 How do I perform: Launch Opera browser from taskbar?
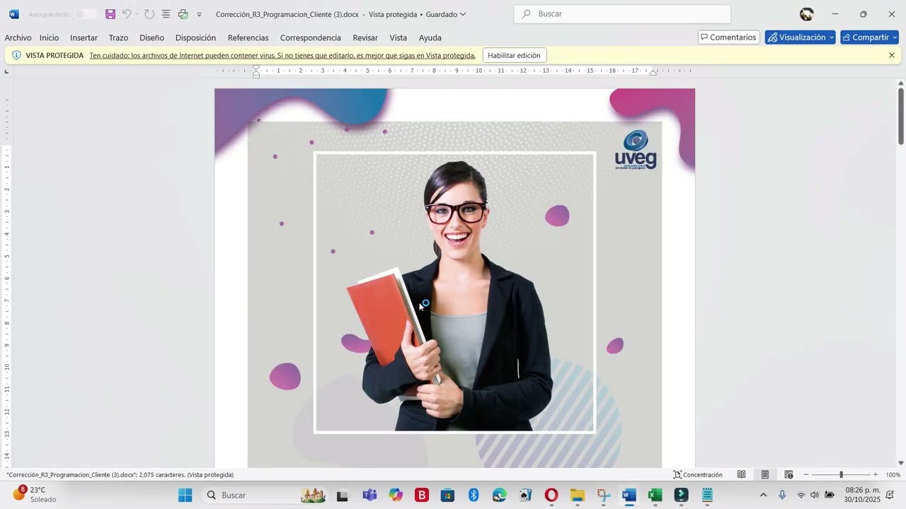pyautogui.click(x=551, y=496)
